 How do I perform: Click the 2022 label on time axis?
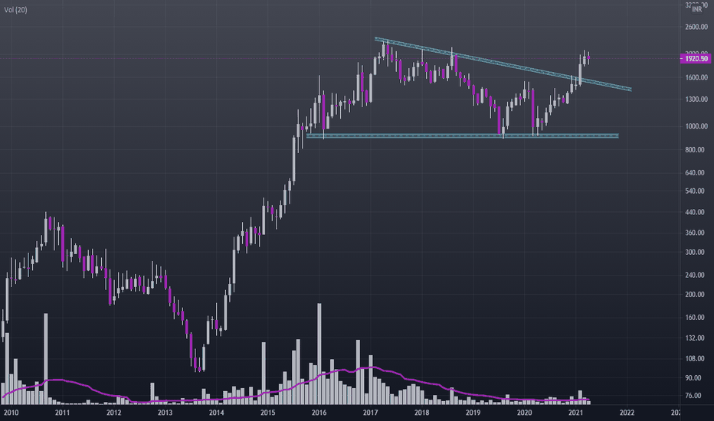coord(627,413)
